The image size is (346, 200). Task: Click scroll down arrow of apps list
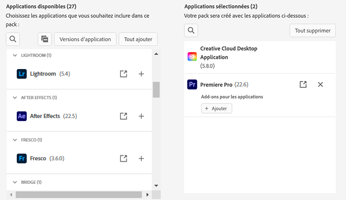156,186
